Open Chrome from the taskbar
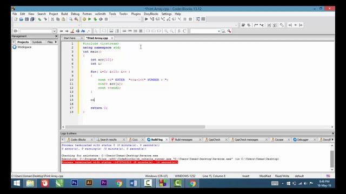The height and width of the screenshot is (194, 346). (119, 183)
